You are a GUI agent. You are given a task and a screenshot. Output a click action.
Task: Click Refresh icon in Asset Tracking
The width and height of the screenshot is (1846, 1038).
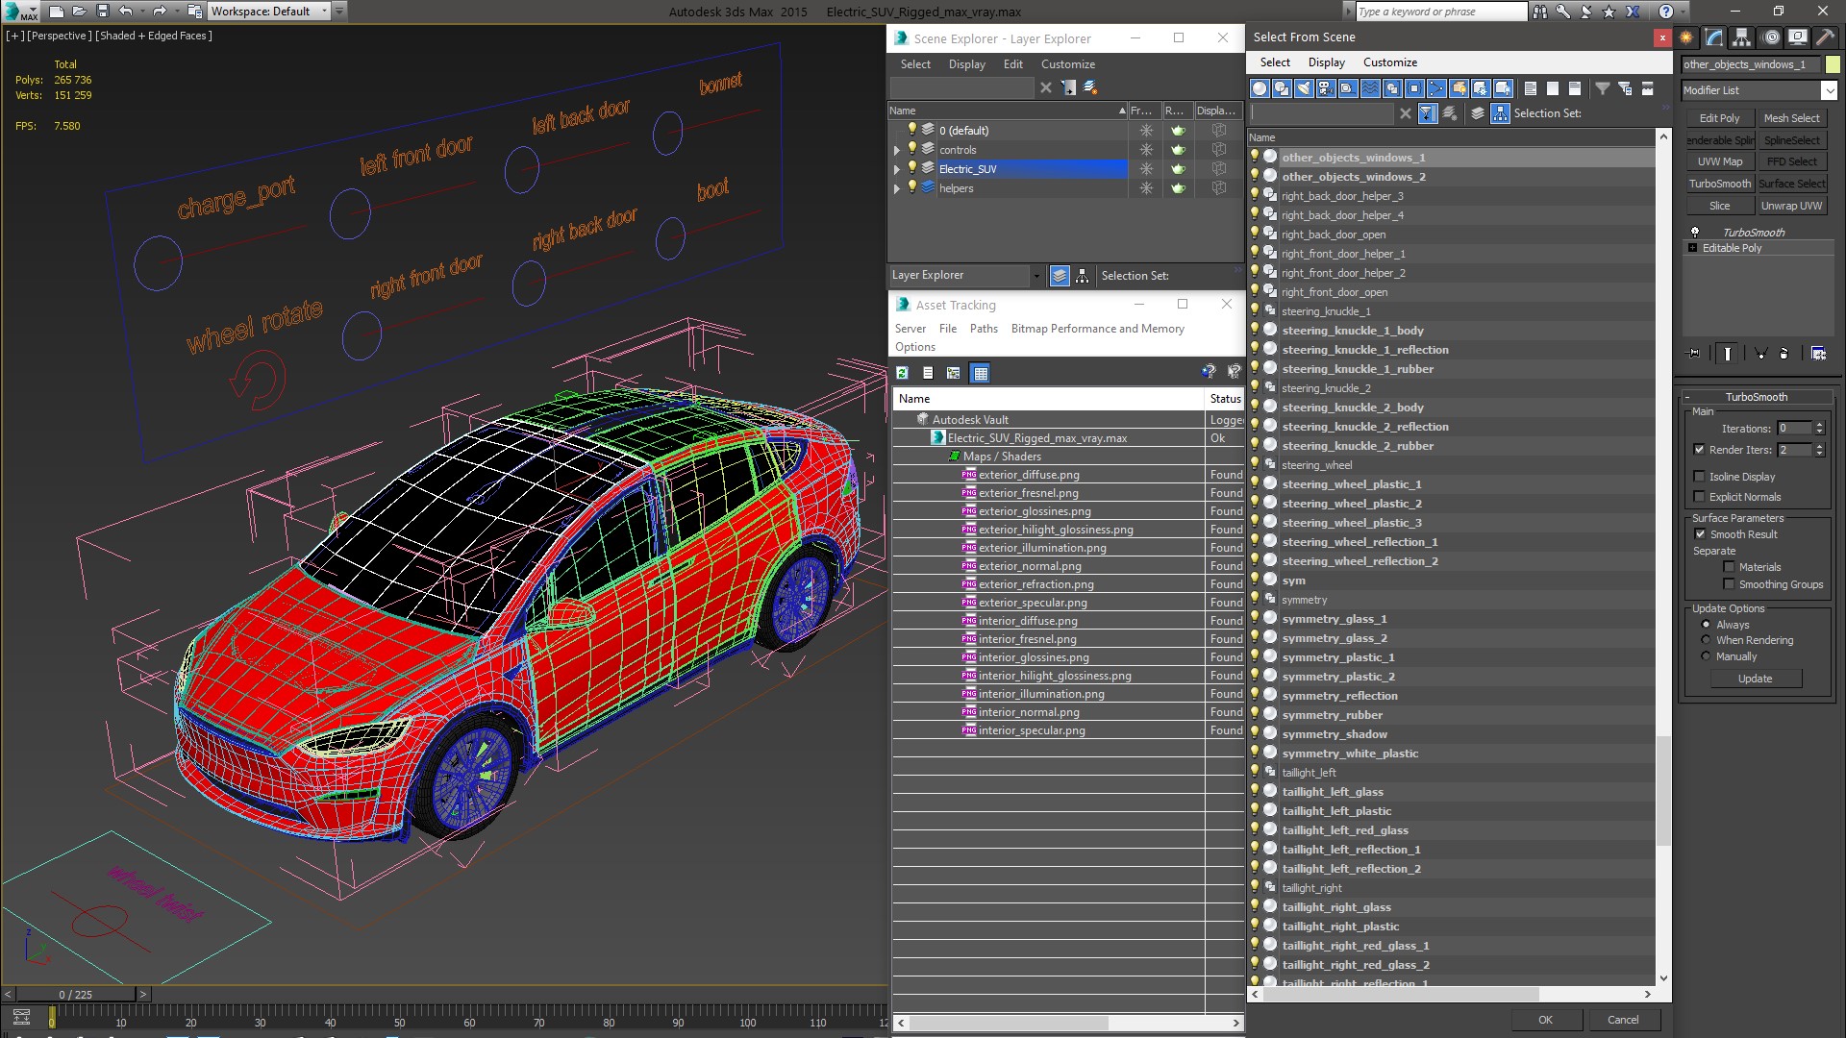click(x=902, y=373)
